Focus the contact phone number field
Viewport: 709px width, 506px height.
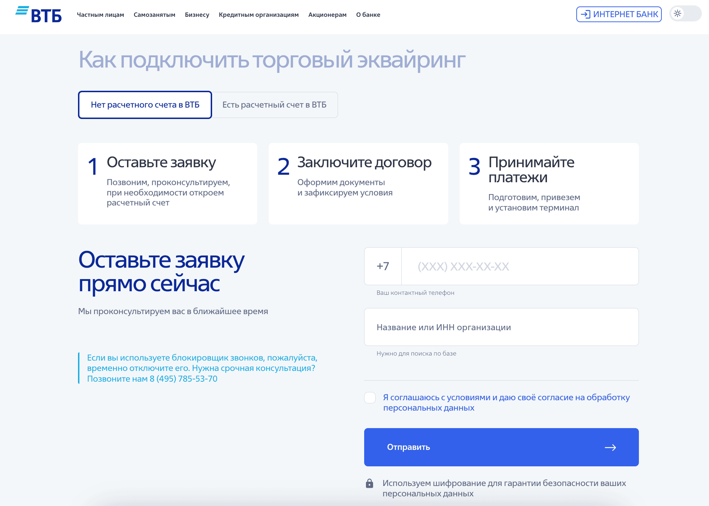click(x=519, y=267)
